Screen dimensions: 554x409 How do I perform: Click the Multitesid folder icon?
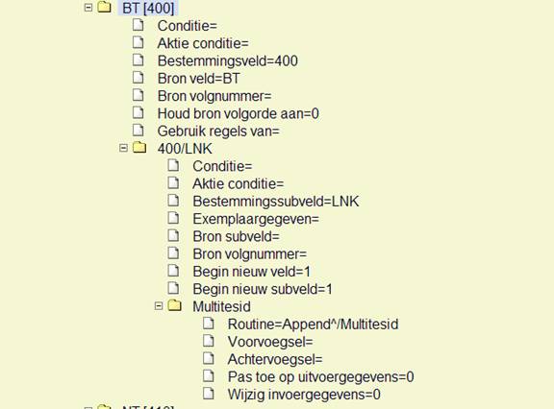tap(174, 305)
